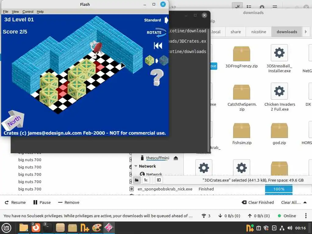
Task: Click the Online status indicator
Action: point(287,216)
